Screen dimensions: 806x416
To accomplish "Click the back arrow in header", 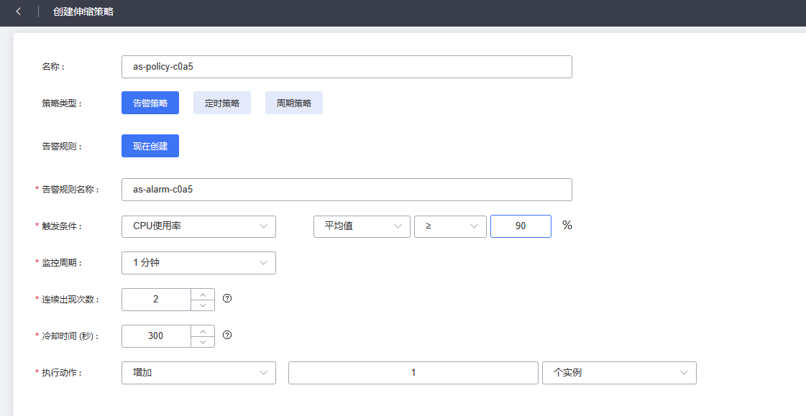I will (x=18, y=11).
